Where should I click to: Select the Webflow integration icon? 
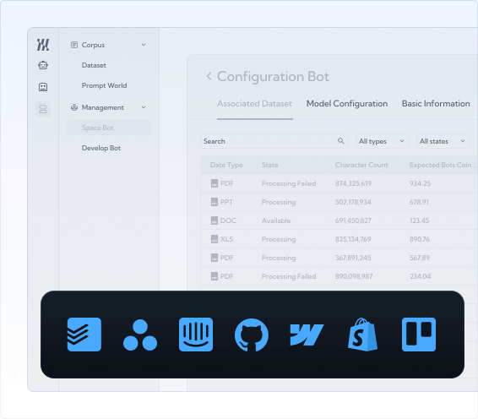click(307, 335)
